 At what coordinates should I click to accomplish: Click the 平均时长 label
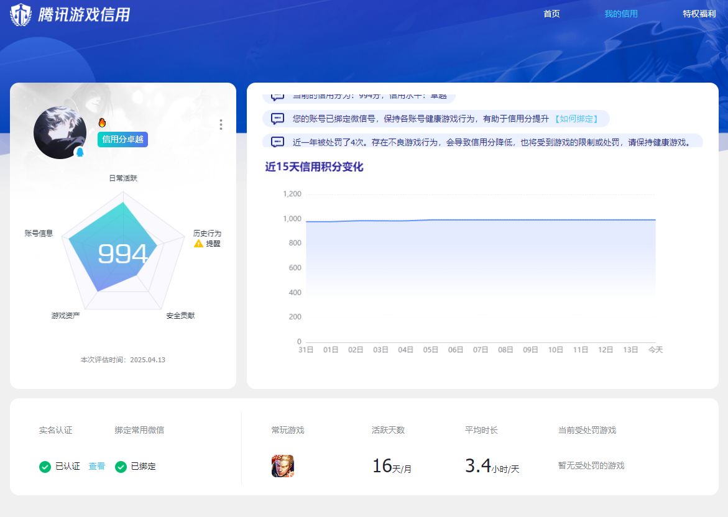pos(481,430)
